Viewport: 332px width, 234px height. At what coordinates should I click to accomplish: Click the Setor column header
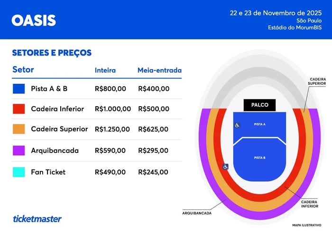[x=23, y=70]
